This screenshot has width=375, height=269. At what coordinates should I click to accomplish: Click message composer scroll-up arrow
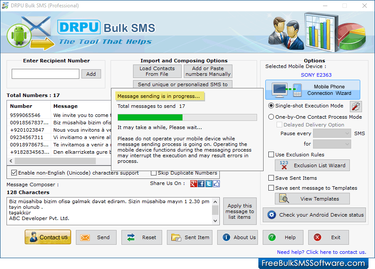point(215,202)
